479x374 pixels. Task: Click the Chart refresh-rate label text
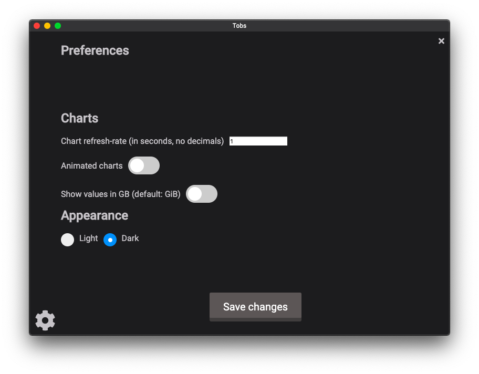point(142,141)
